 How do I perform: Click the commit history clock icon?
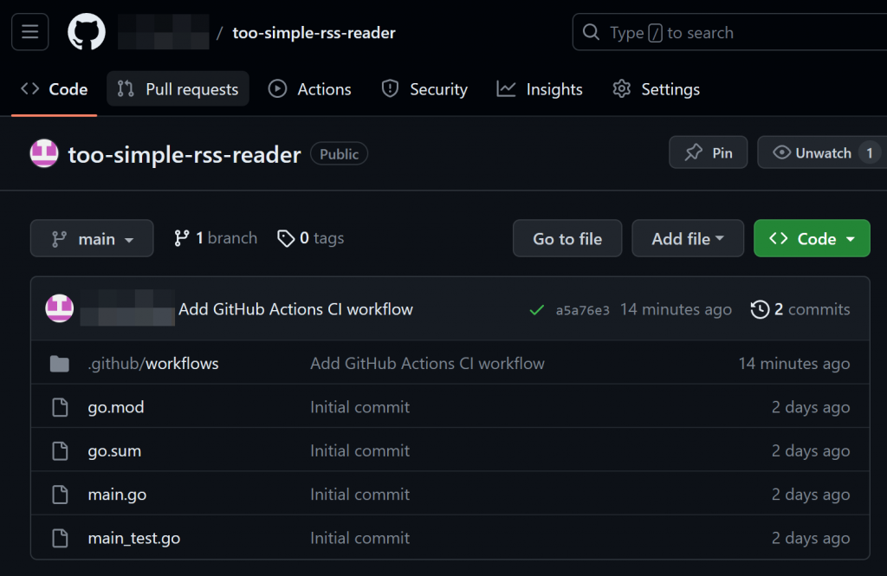[x=760, y=309]
